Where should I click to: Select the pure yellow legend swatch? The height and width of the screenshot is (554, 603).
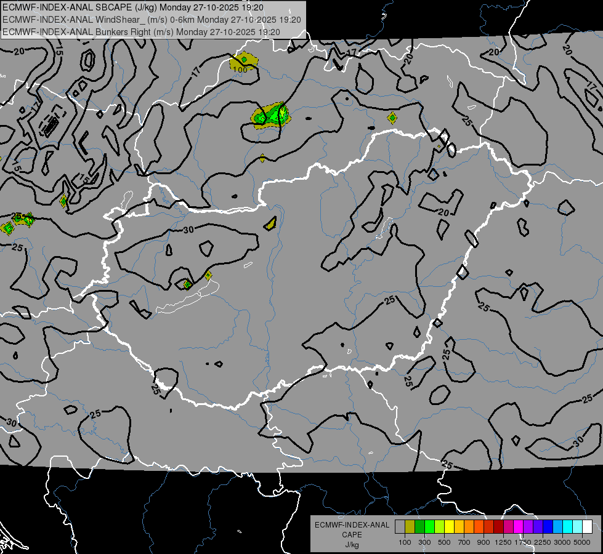tap(449, 527)
